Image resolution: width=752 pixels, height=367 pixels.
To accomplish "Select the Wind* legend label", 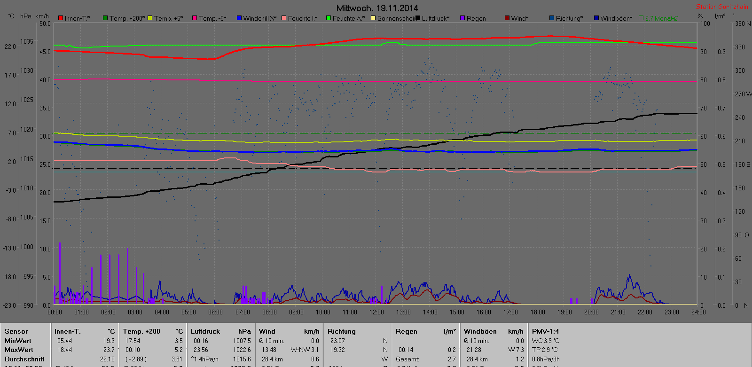I will tap(520, 18).
